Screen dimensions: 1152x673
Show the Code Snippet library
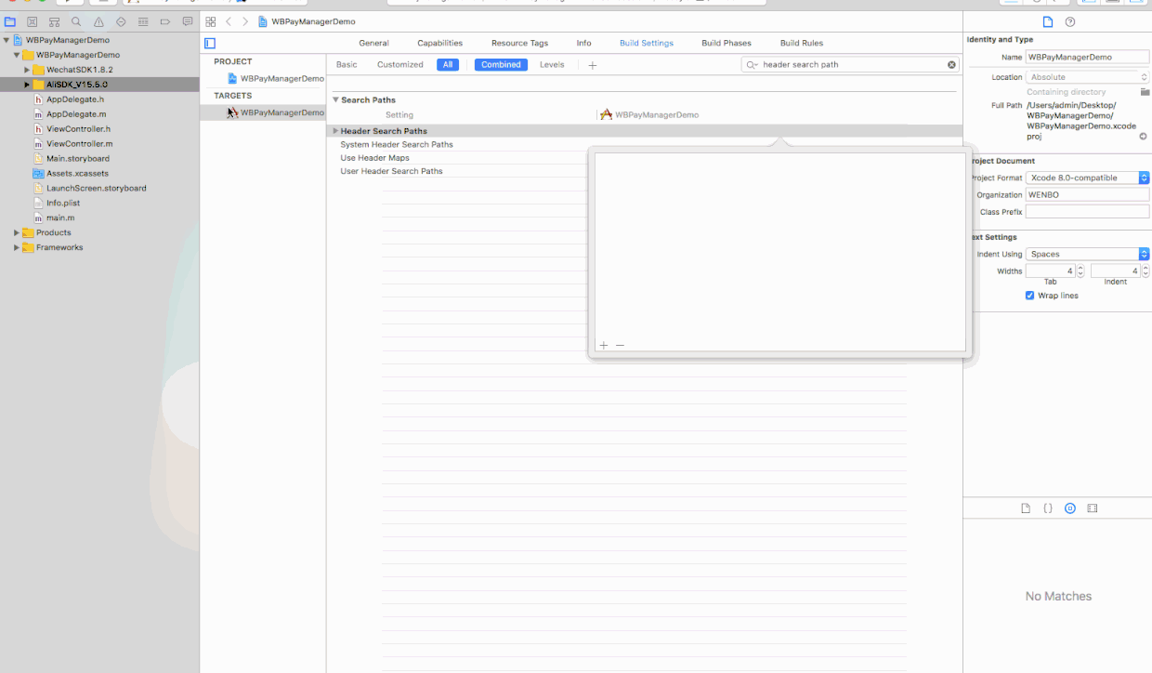click(1048, 508)
